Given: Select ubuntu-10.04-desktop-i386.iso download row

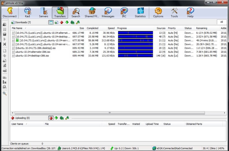Looking at the screenshot, I should [x=119, y=56].
